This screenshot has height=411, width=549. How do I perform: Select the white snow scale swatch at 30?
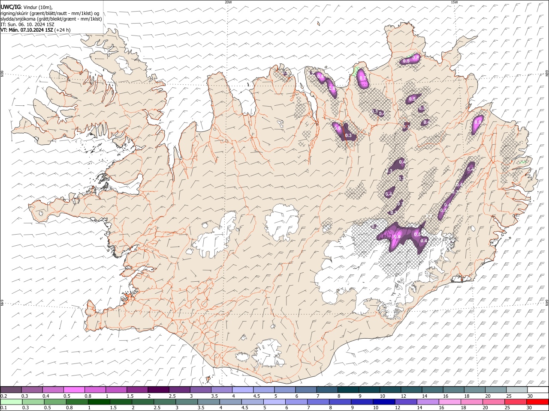coord(538,390)
